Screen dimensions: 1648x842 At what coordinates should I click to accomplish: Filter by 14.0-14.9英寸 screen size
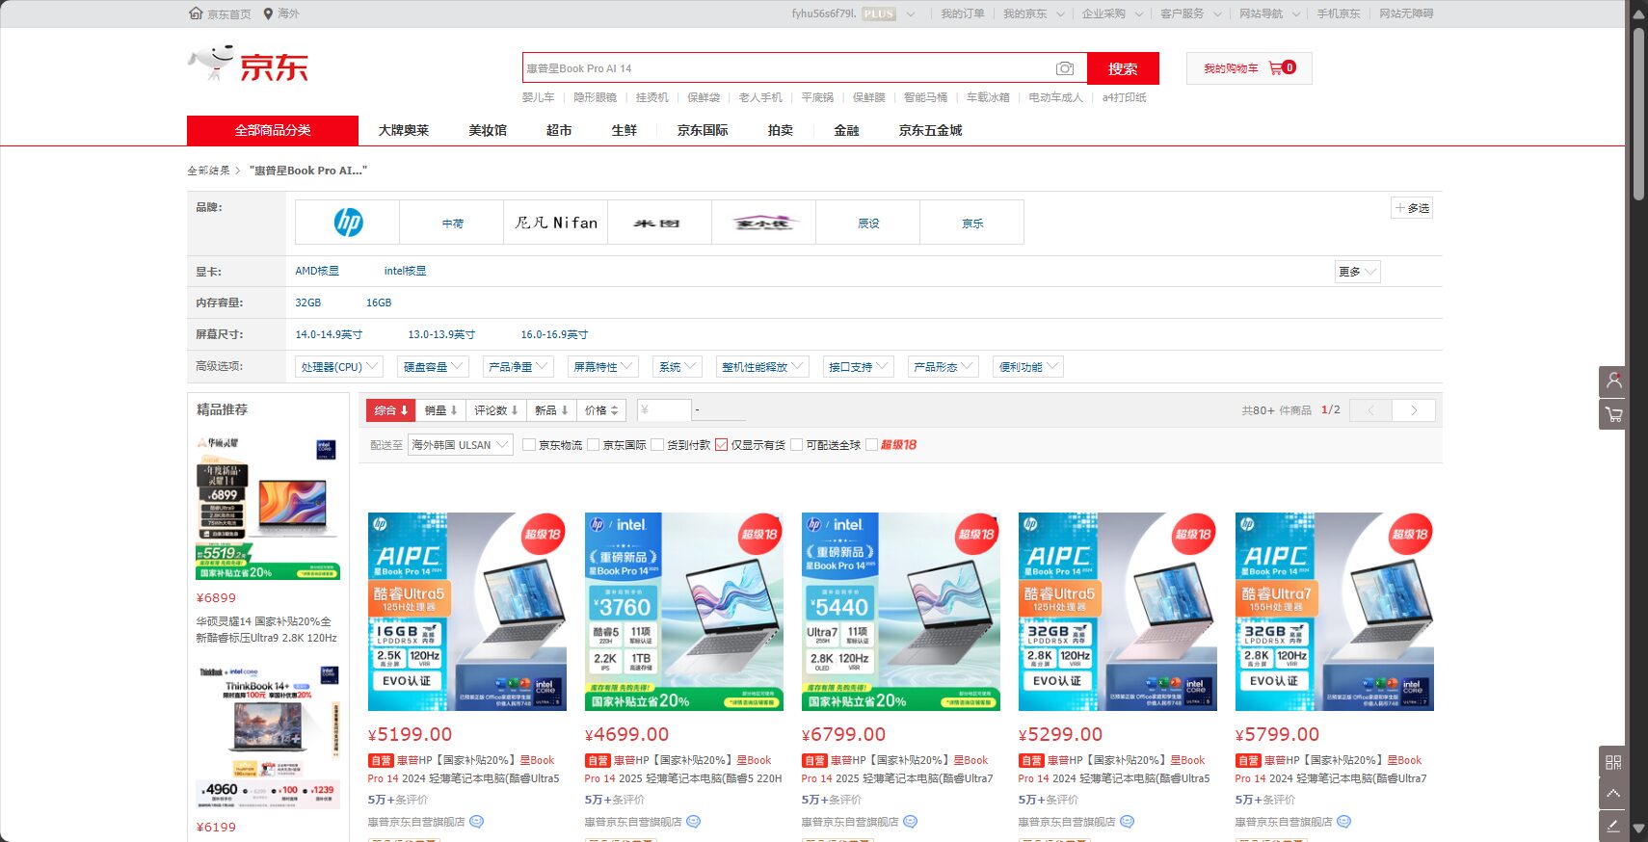(329, 334)
